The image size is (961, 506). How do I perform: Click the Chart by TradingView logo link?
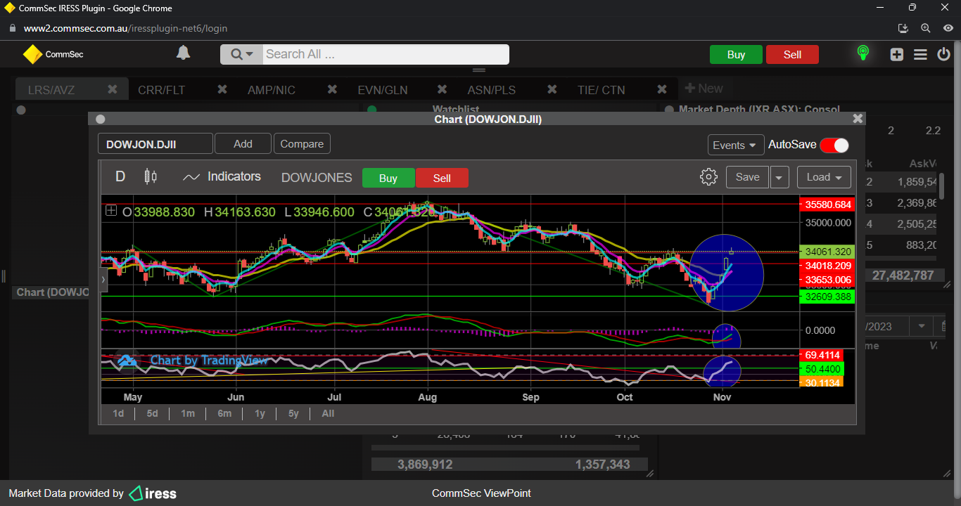click(192, 361)
